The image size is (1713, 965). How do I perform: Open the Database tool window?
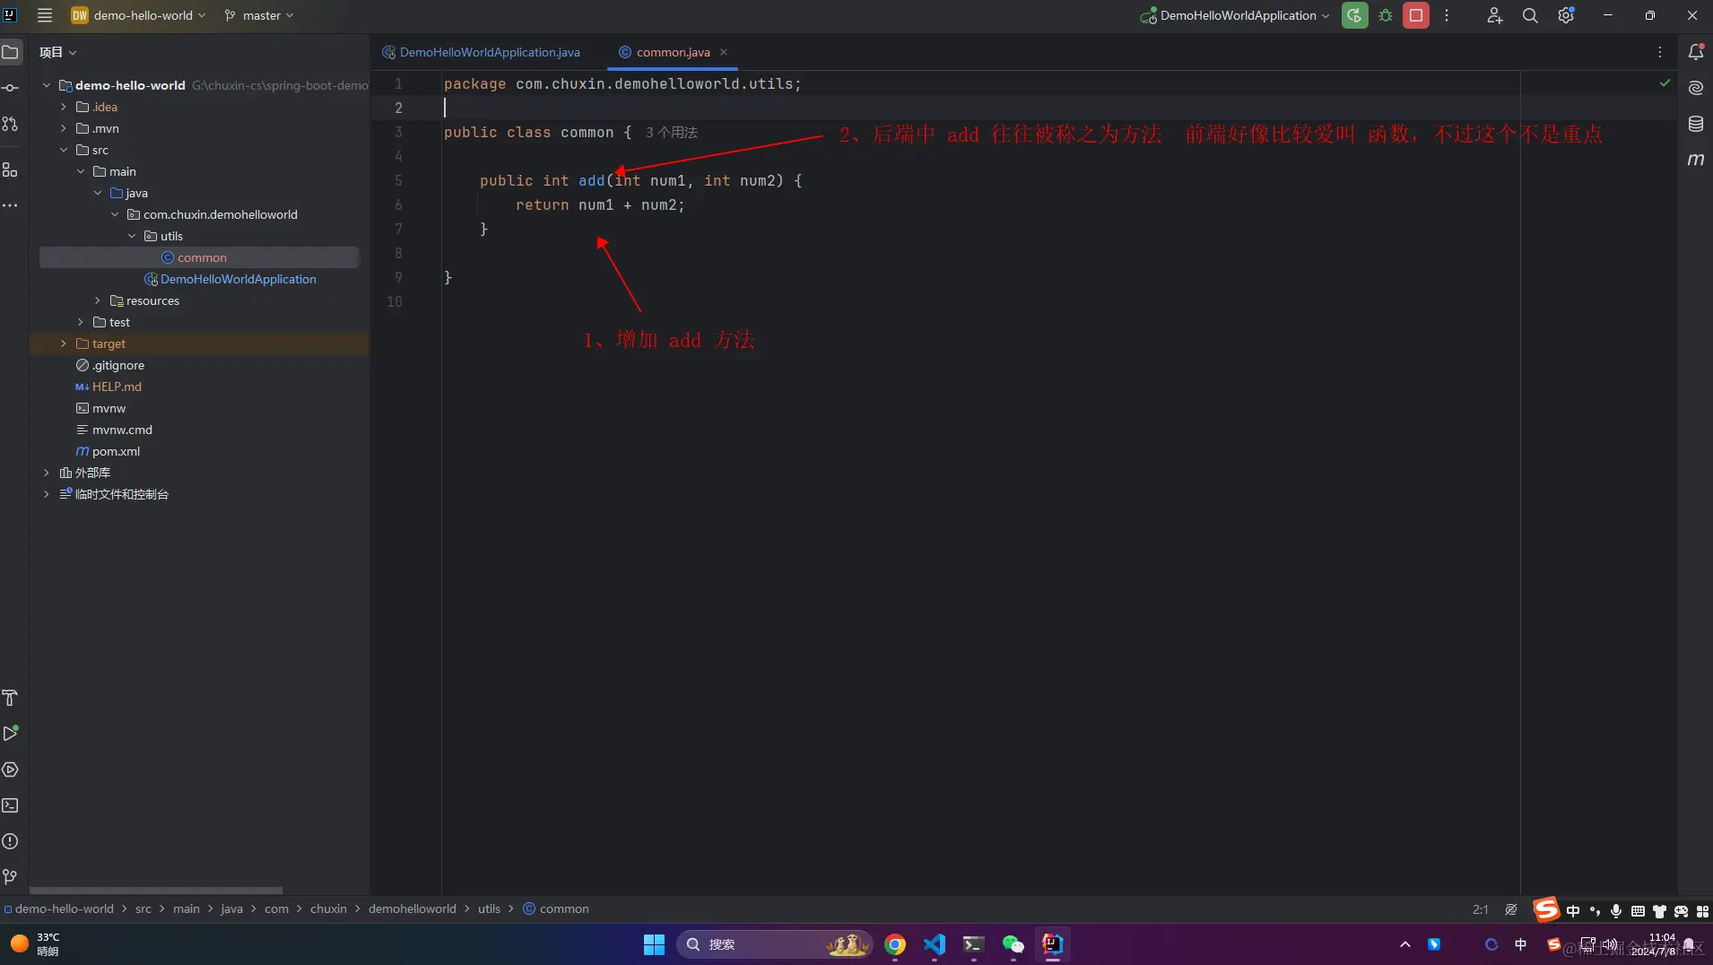click(x=1696, y=124)
